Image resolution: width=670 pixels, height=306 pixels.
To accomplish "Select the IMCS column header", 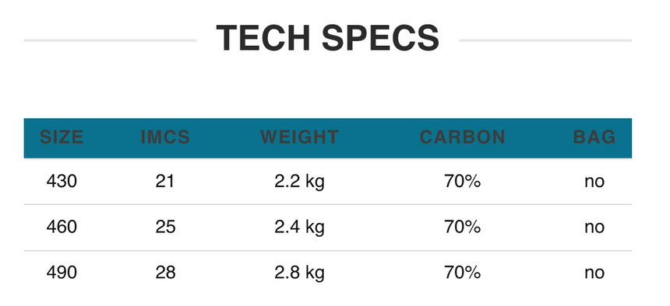I will coord(165,137).
